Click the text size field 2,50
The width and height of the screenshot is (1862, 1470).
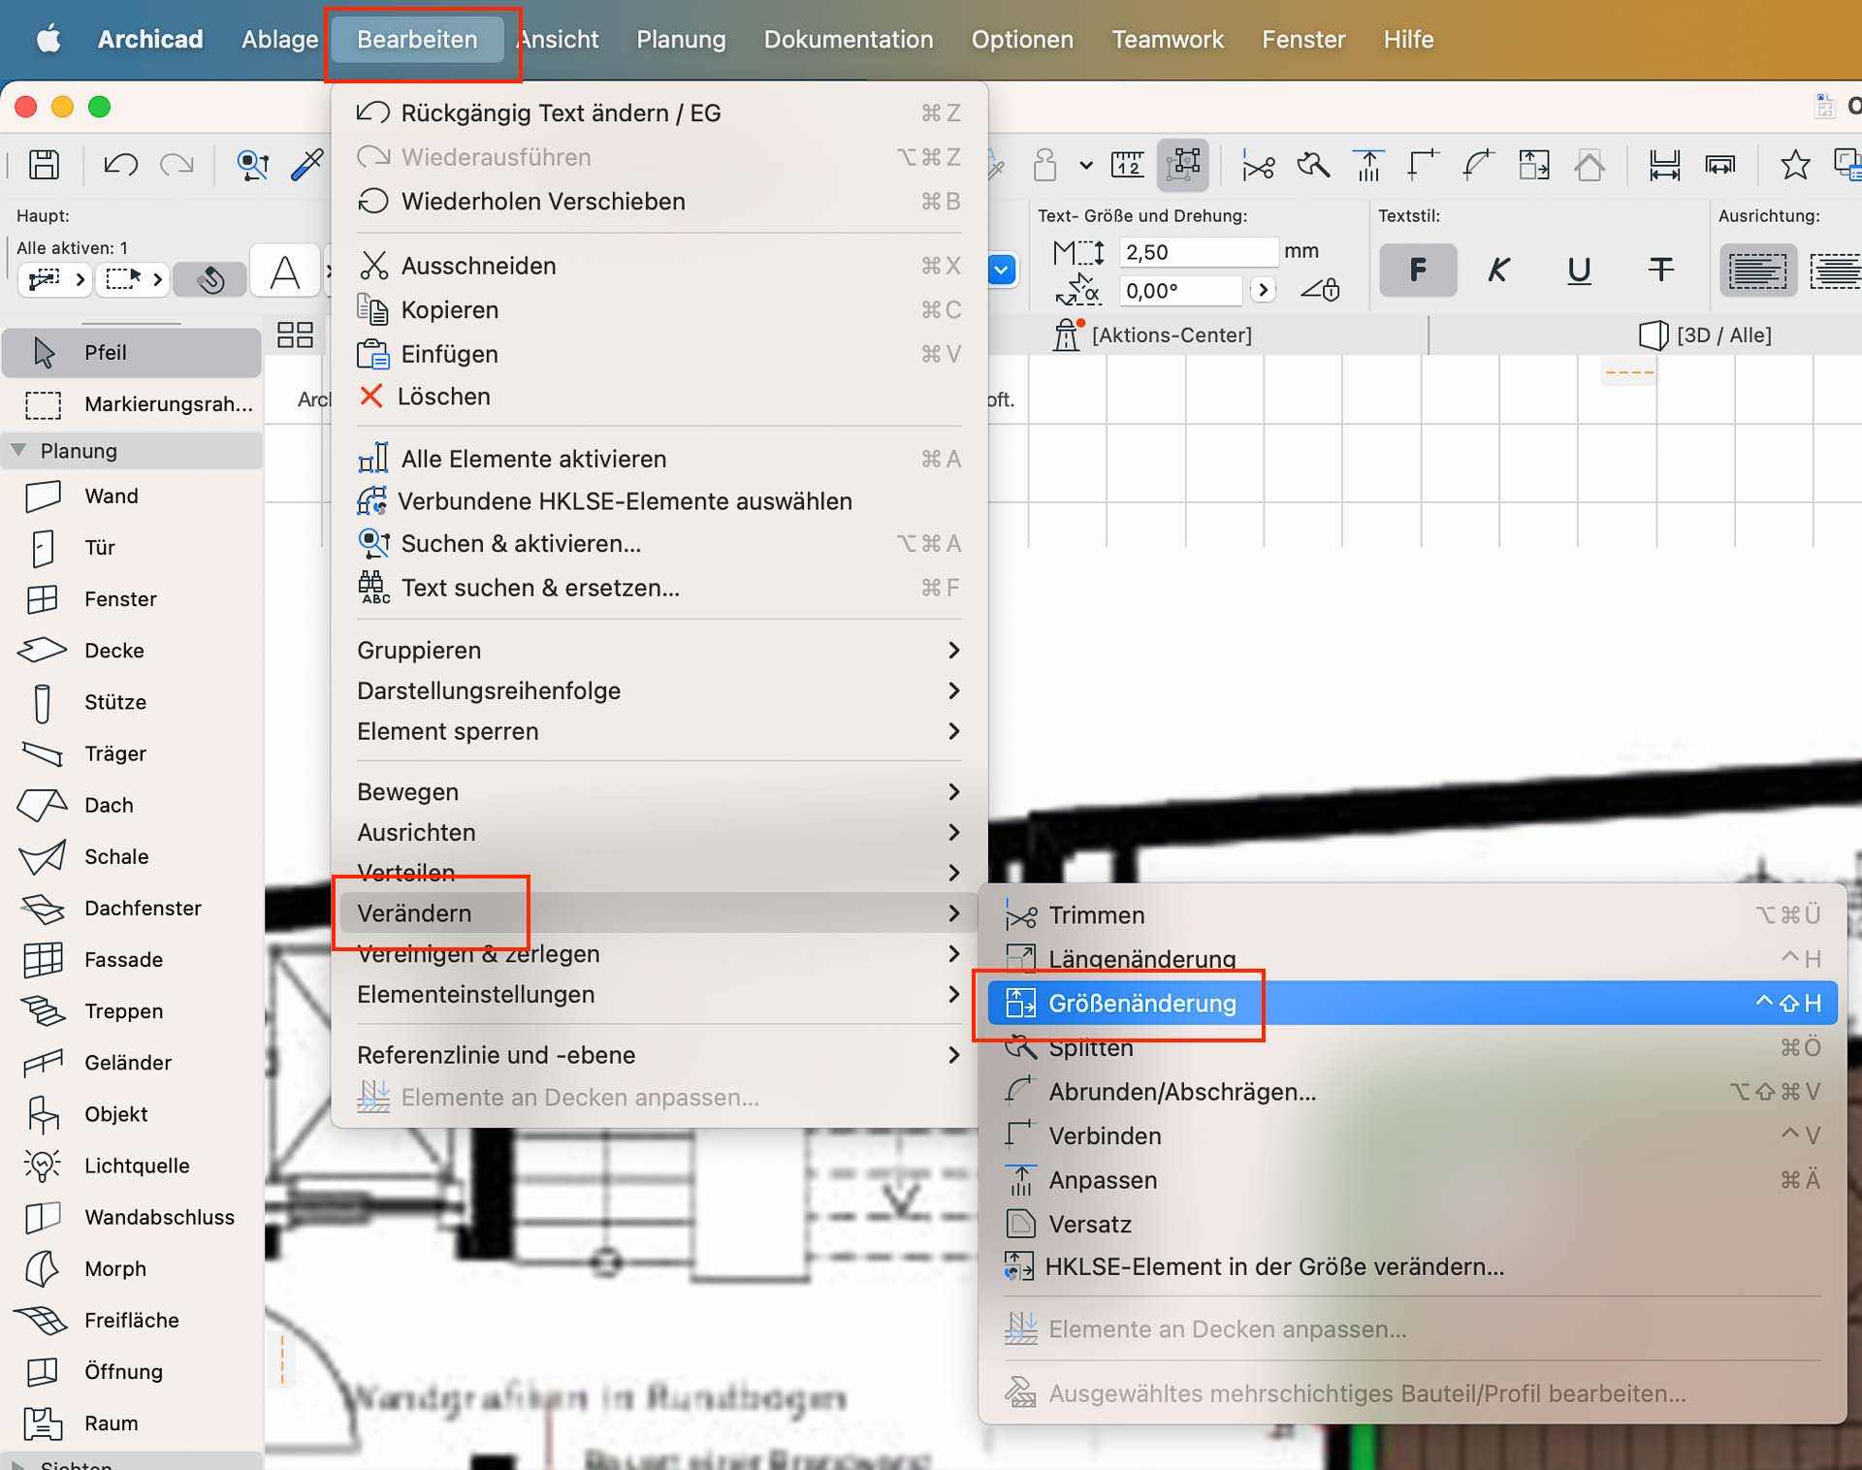pos(1198,252)
